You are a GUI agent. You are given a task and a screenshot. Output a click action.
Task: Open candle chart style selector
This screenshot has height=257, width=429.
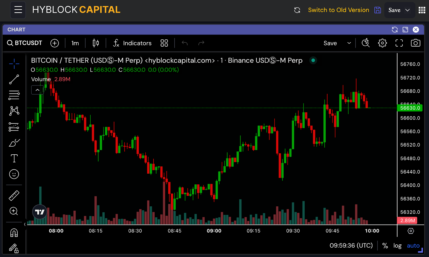(x=96, y=43)
